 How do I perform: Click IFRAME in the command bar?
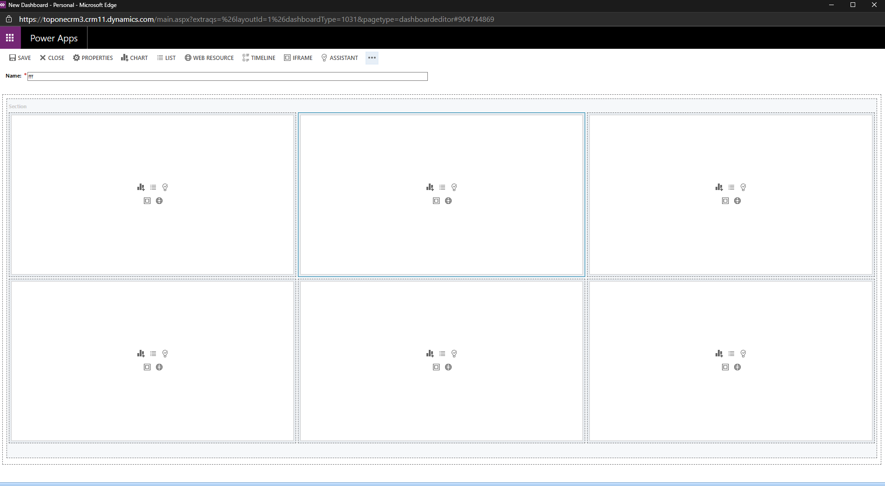[x=298, y=58]
